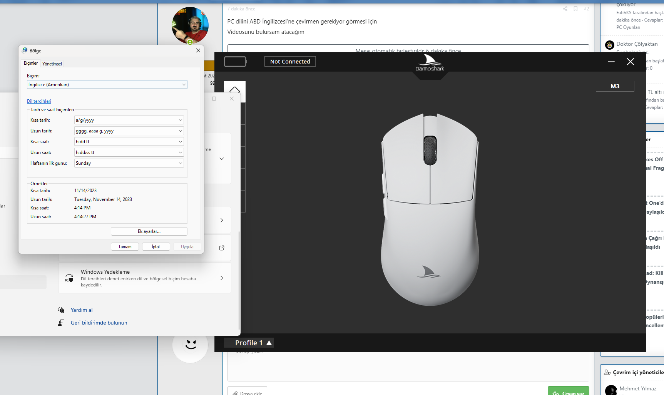664x395 pixels.
Task: Cancel with the İptal button
Action: 156,247
